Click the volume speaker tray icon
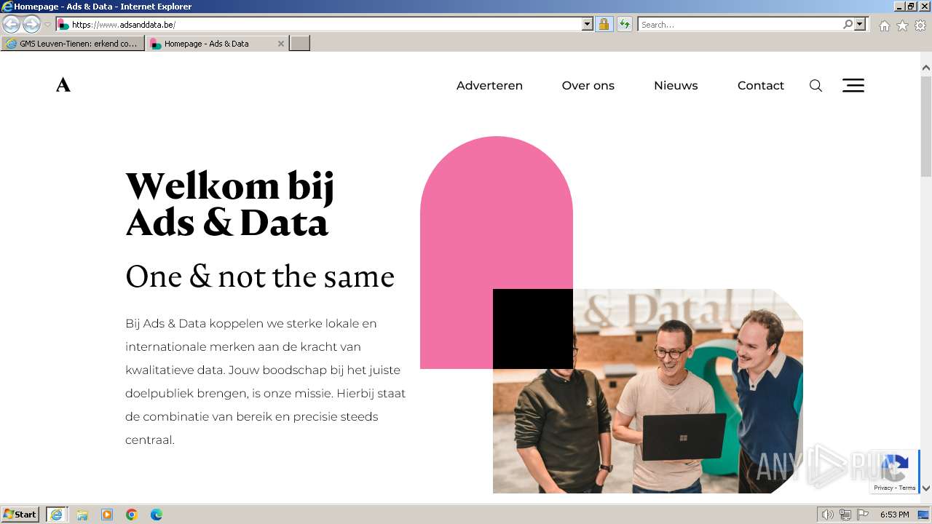The image size is (932, 524). 827,515
